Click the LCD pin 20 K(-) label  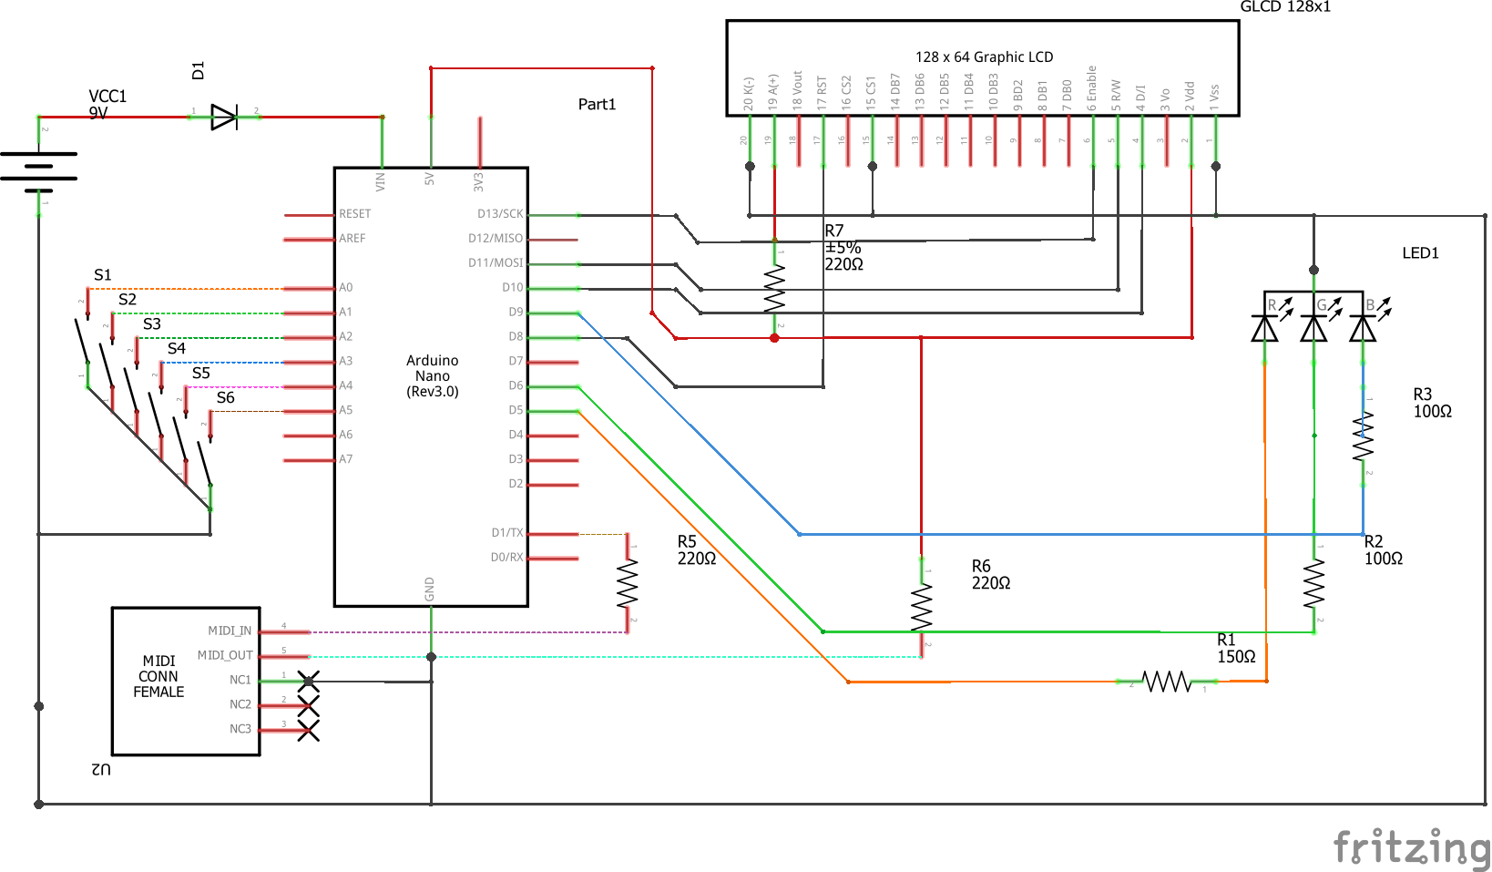(749, 94)
